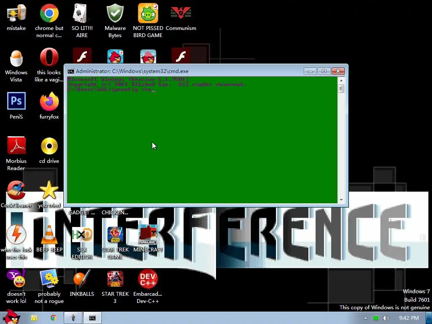The width and height of the screenshot is (432, 324).
Task: Click the Show Desktop strip at the taskbar end
Action: 429,318
